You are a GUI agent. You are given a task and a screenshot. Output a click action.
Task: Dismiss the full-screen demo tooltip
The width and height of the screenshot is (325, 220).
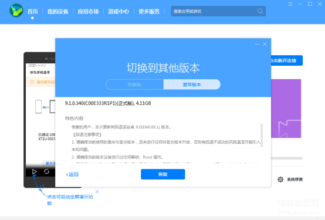(97, 191)
